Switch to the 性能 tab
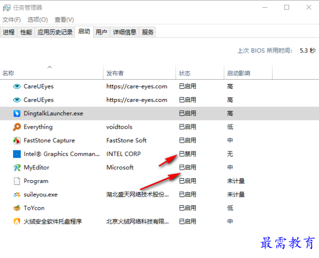 tap(26, 32)
